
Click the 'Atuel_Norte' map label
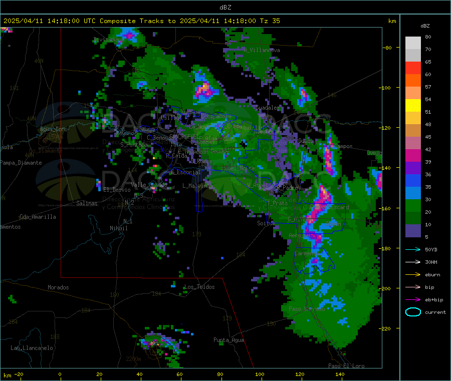(x=238, y=168)
